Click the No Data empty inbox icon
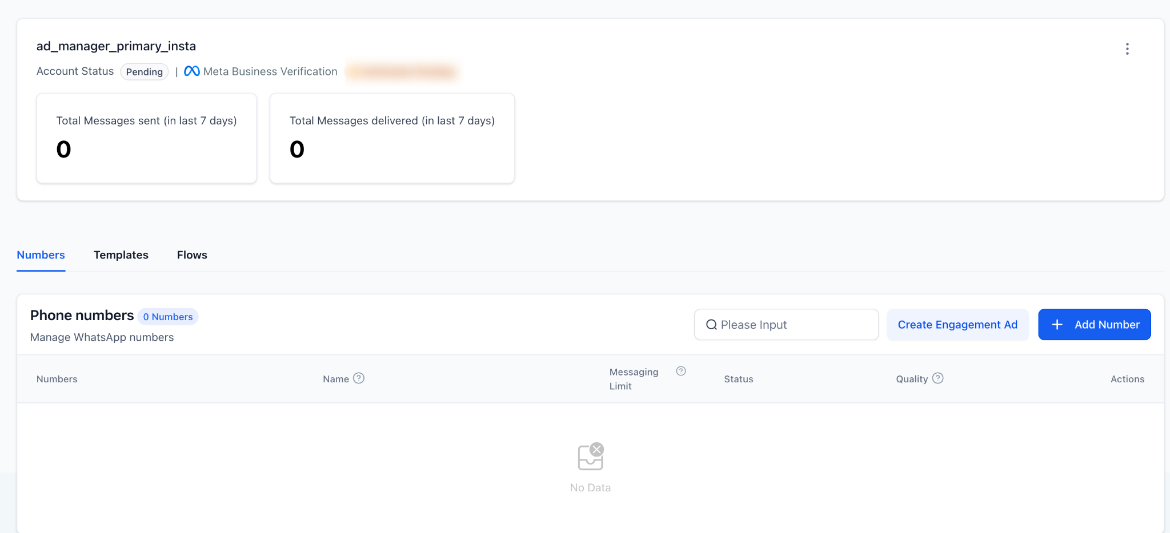Image resolution: width=1170 pixels, height=533 pixels. tap(590, 457)
